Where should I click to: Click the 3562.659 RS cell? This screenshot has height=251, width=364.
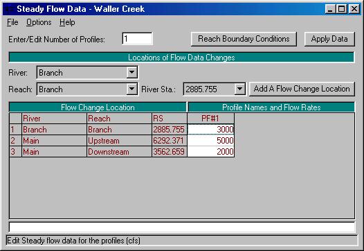(x=170, y=152)
